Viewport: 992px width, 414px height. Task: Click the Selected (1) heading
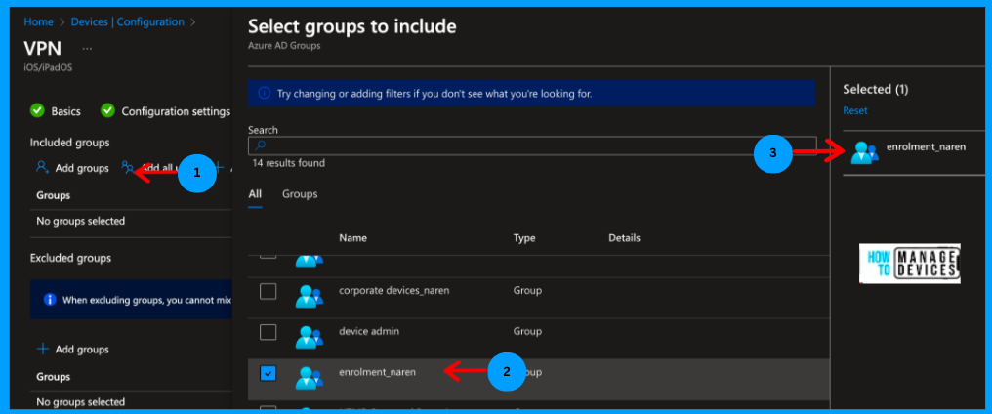point(876,89)
